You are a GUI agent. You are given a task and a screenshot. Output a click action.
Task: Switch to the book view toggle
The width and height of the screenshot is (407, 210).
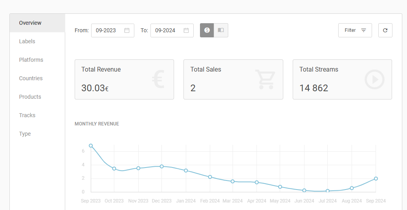point(221,30)
